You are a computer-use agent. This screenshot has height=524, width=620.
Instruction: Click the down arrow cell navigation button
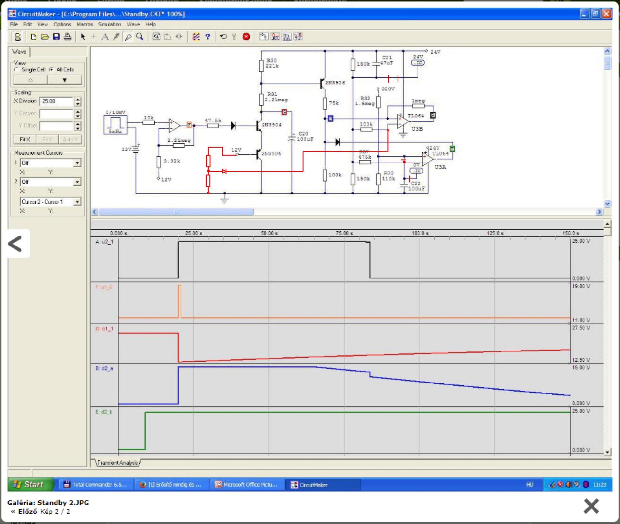click(x=65, y=80)
